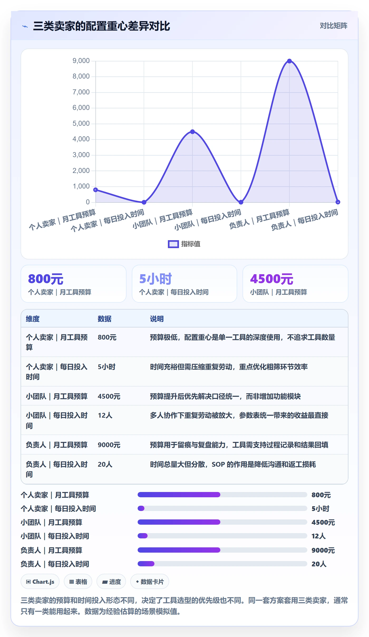Click the 5小时 table cell
The image size is (369, 637).
pyautogui.click(x=106, y=367)
